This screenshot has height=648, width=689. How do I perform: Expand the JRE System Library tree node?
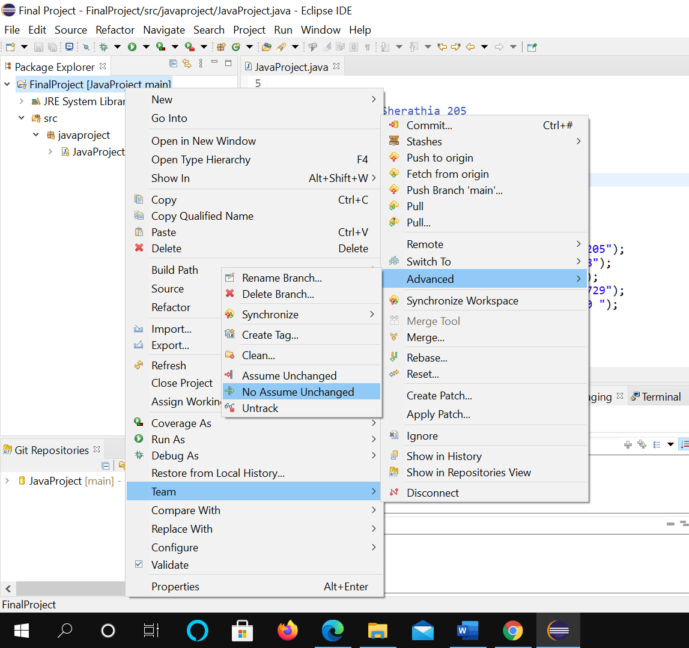coord(22,101)
